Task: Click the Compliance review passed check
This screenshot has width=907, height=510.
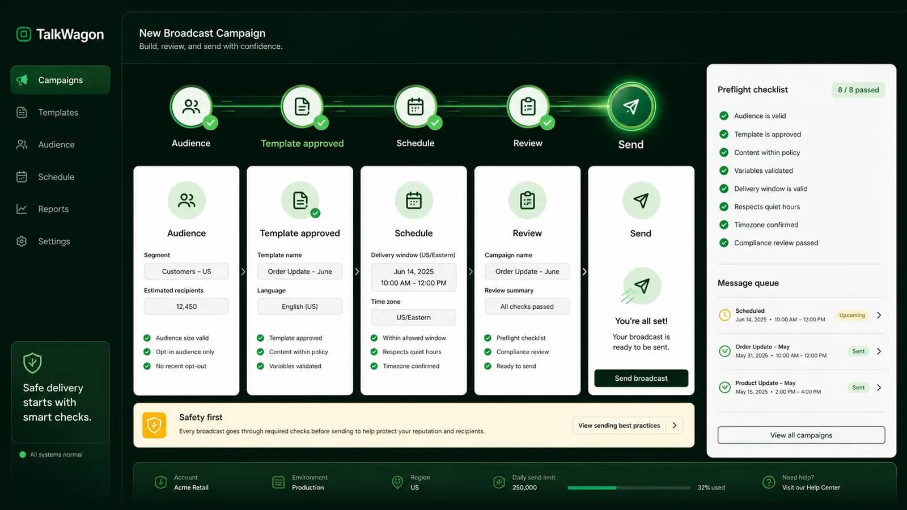Action: (x=724, y=243)
